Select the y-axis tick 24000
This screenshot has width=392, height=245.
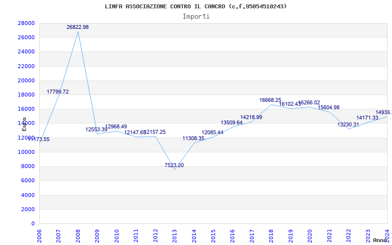(x=26, y=52)
